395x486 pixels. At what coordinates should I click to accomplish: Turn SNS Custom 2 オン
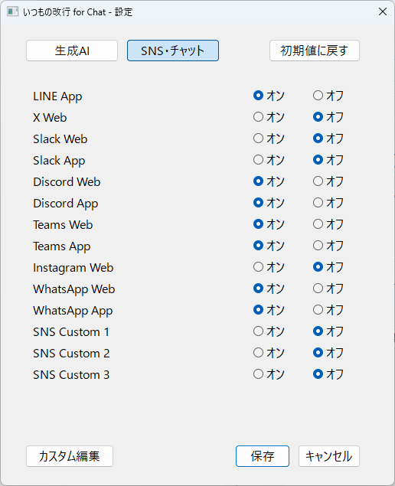[269, 353]
